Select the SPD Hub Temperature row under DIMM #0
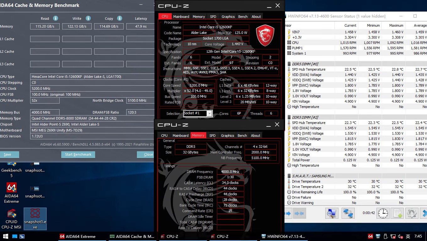427x241 pixels. tap(355, 69)
